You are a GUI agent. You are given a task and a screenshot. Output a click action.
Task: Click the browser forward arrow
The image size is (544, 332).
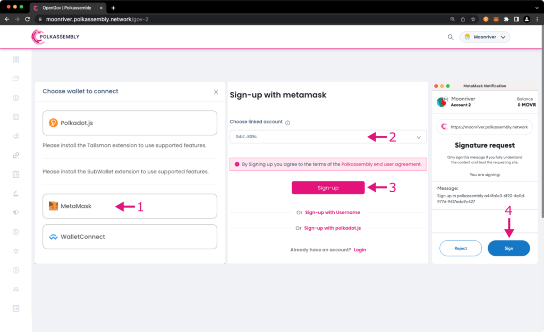point(17,20)
